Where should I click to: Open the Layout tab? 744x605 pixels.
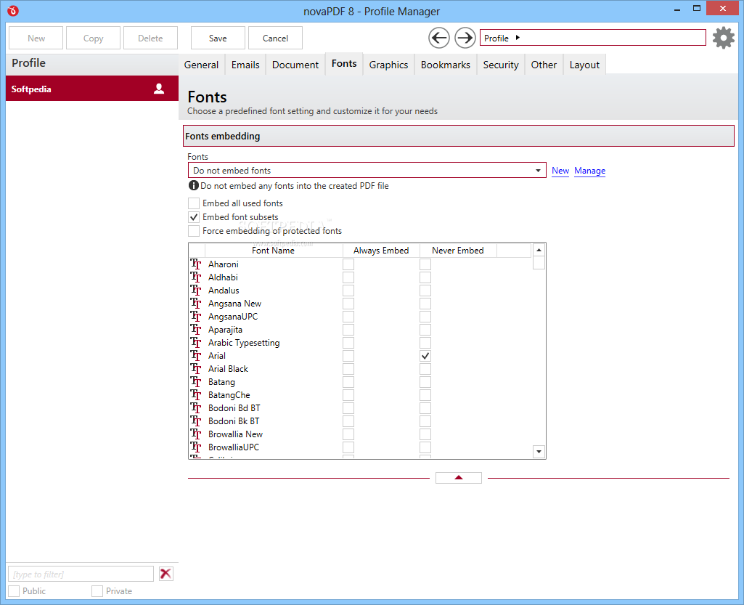pos(584,65)
